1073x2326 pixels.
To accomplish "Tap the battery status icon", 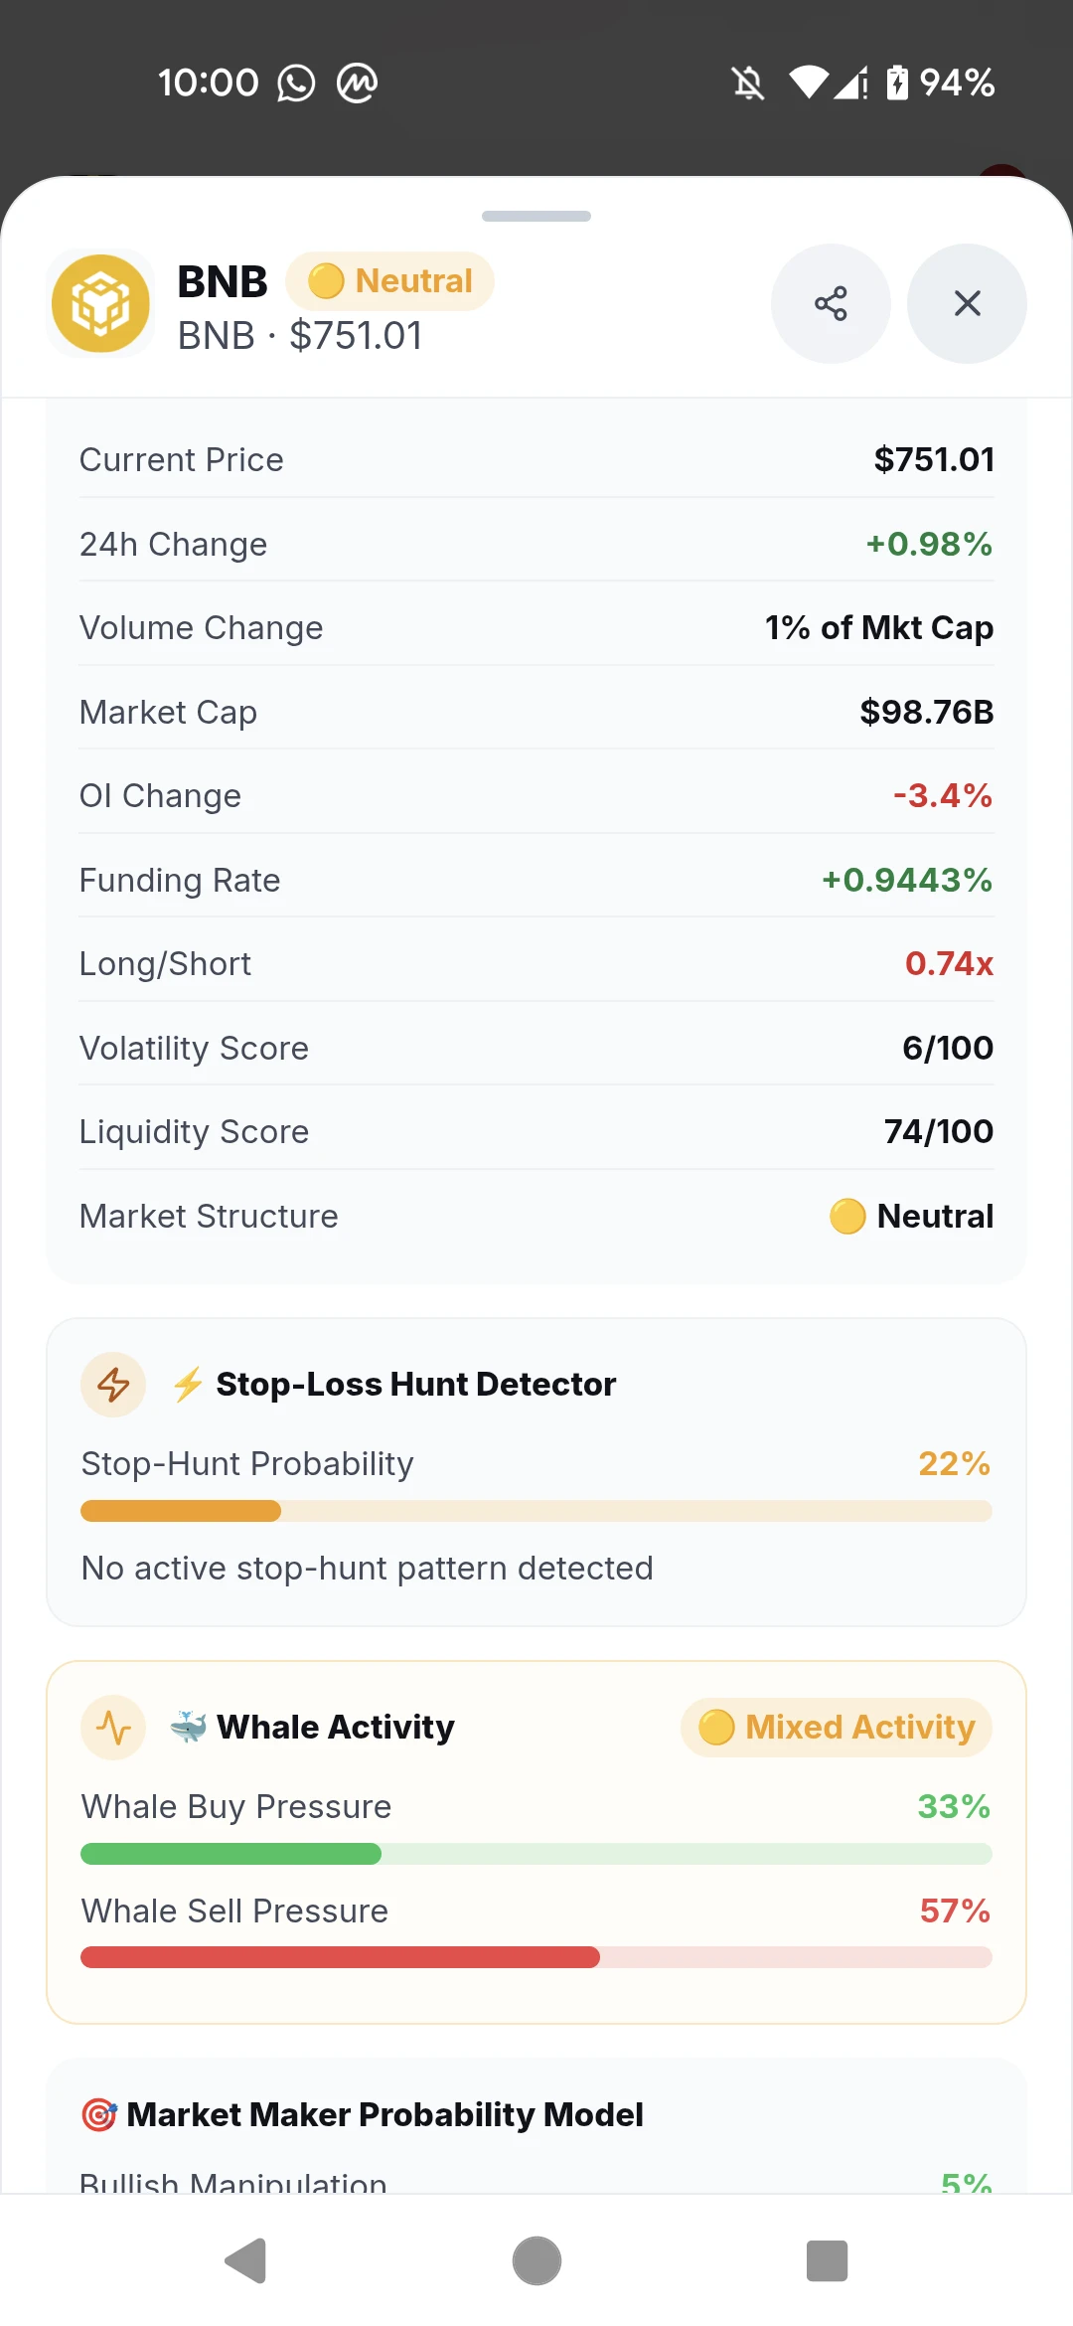I will [x=897, y=83].
